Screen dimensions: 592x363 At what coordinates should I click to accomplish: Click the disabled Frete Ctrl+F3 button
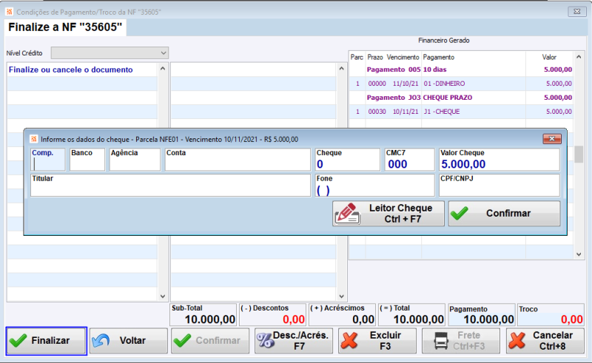tap(461, 341)
